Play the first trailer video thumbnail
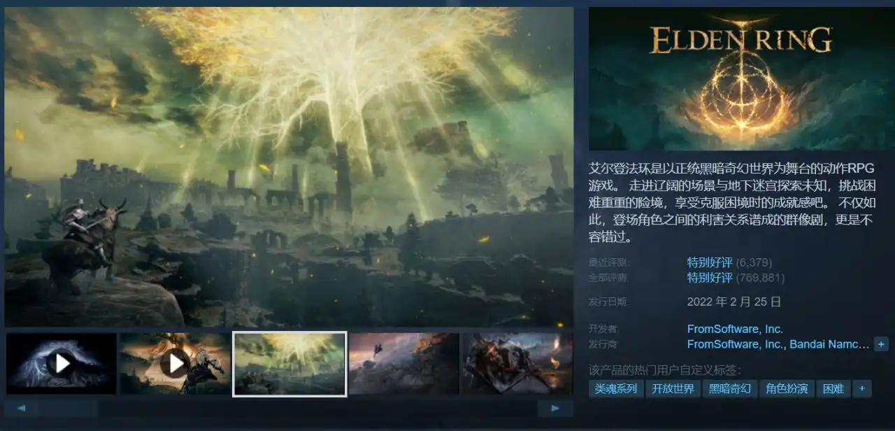 point(62,363)
